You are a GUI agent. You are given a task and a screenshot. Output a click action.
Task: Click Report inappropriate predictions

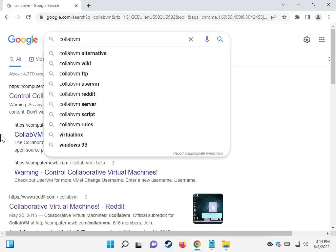click(x=198, y=154)
